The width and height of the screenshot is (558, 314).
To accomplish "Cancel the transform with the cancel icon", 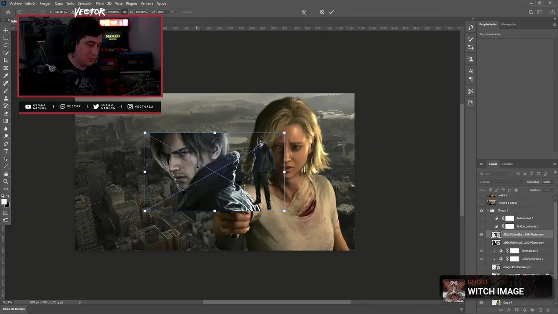I will coord(322,12).
